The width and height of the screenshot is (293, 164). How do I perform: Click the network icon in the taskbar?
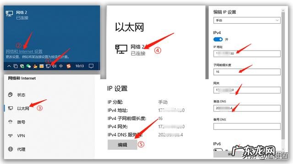click(x=48, y=66)
